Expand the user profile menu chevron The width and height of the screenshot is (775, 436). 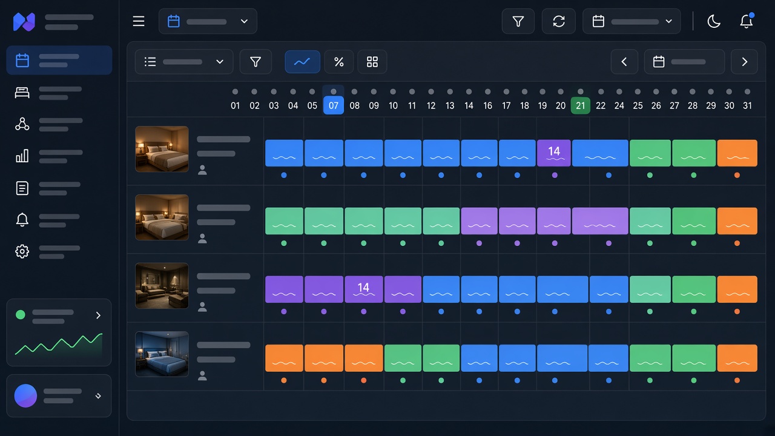tap(98, 396)
